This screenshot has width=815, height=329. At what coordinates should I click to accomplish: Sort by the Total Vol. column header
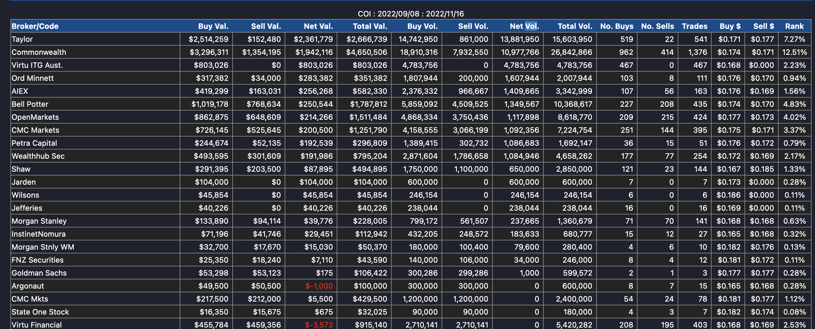pos(575,26)
